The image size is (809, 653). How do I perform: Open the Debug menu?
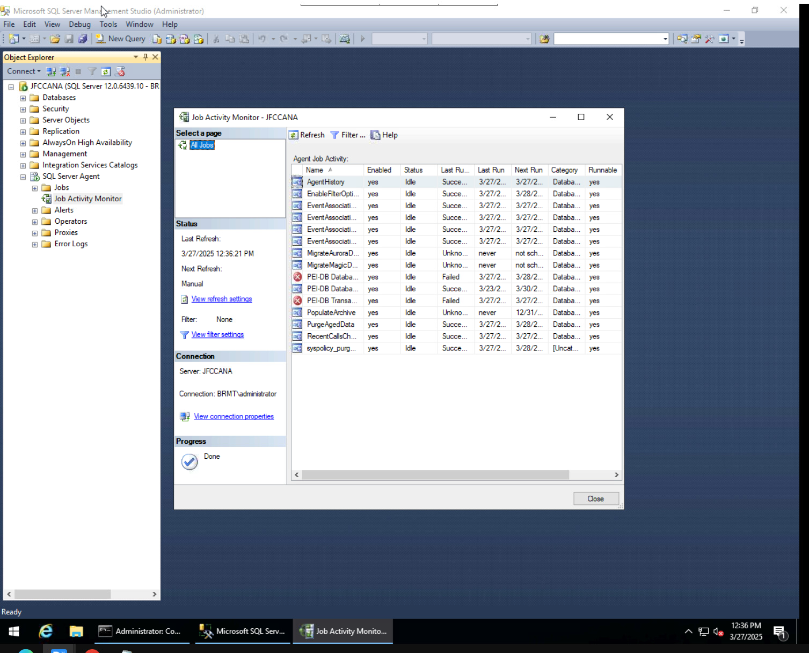tap(79, 24)
